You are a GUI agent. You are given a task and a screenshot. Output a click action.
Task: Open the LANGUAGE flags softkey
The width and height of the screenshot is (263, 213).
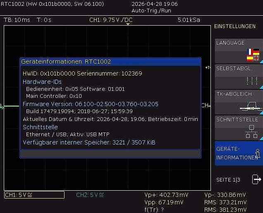[239, 51]
